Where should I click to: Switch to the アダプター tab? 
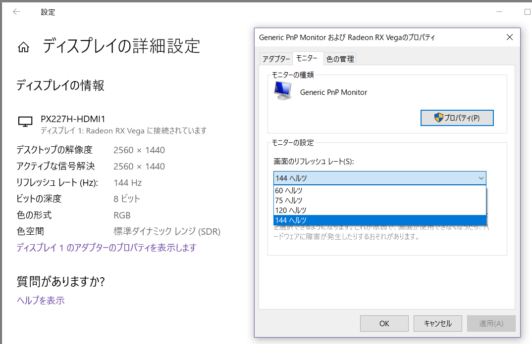(x=276, y=59)
